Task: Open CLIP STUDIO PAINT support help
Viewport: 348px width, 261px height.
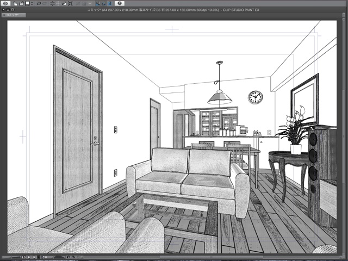Action: 120,3
